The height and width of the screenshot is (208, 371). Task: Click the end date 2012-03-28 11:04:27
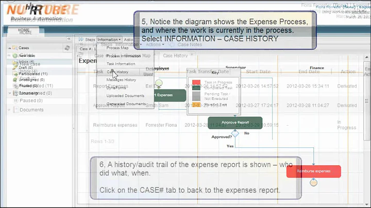[308, 106]
